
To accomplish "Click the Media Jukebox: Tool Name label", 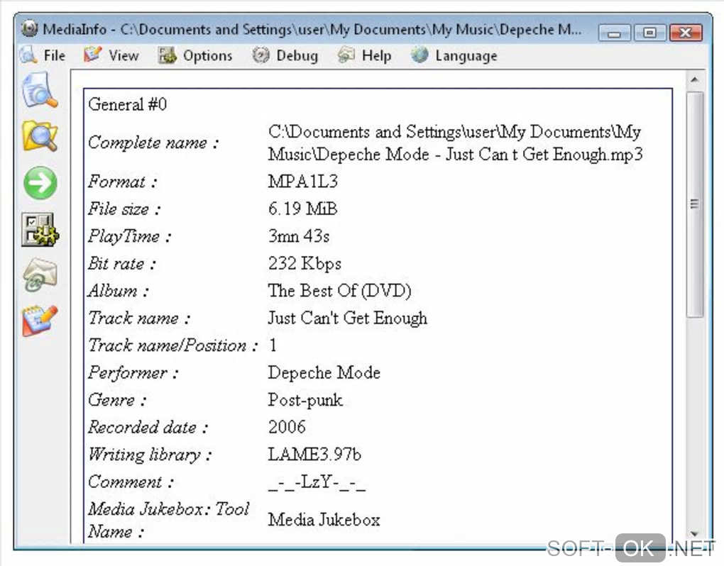I will point(168,521).
